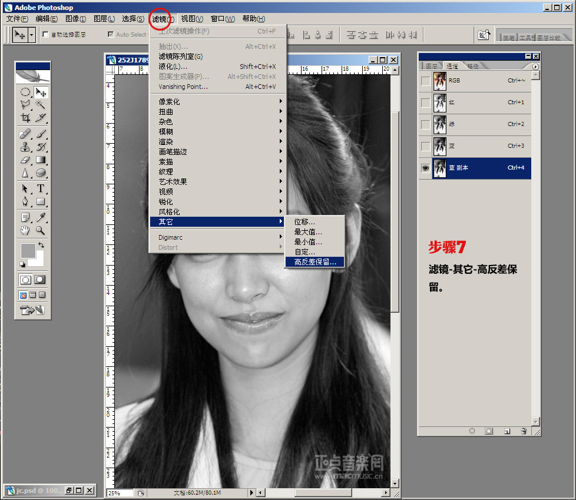Choose the Zoom magnifier tool

tap(41, 230)
